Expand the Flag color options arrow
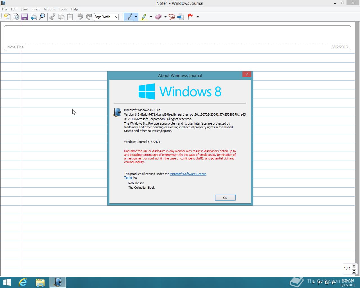The height and width of the screenshot is (288, 360). point(197,17)
